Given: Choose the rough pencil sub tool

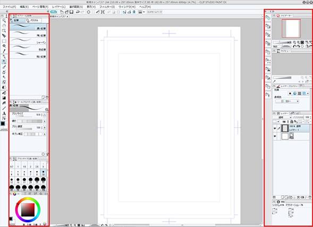Looking at the screenshot, I should pos(28,55).
